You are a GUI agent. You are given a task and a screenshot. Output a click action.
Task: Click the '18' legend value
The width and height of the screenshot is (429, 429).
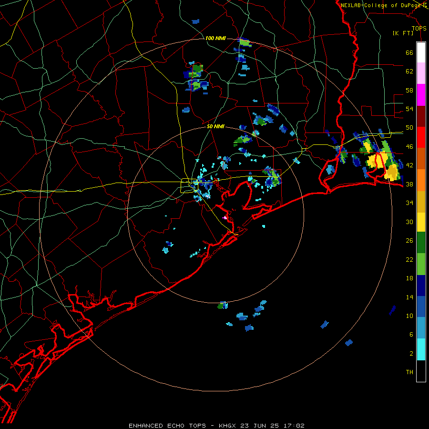tap(409, 278)
